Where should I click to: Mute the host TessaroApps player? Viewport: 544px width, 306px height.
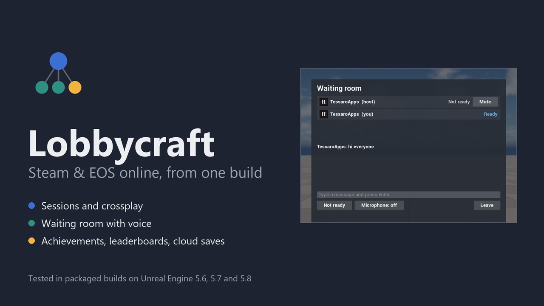[485, 102]
